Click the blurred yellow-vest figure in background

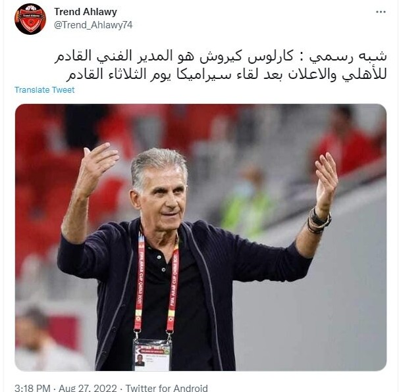click(247, 201)
